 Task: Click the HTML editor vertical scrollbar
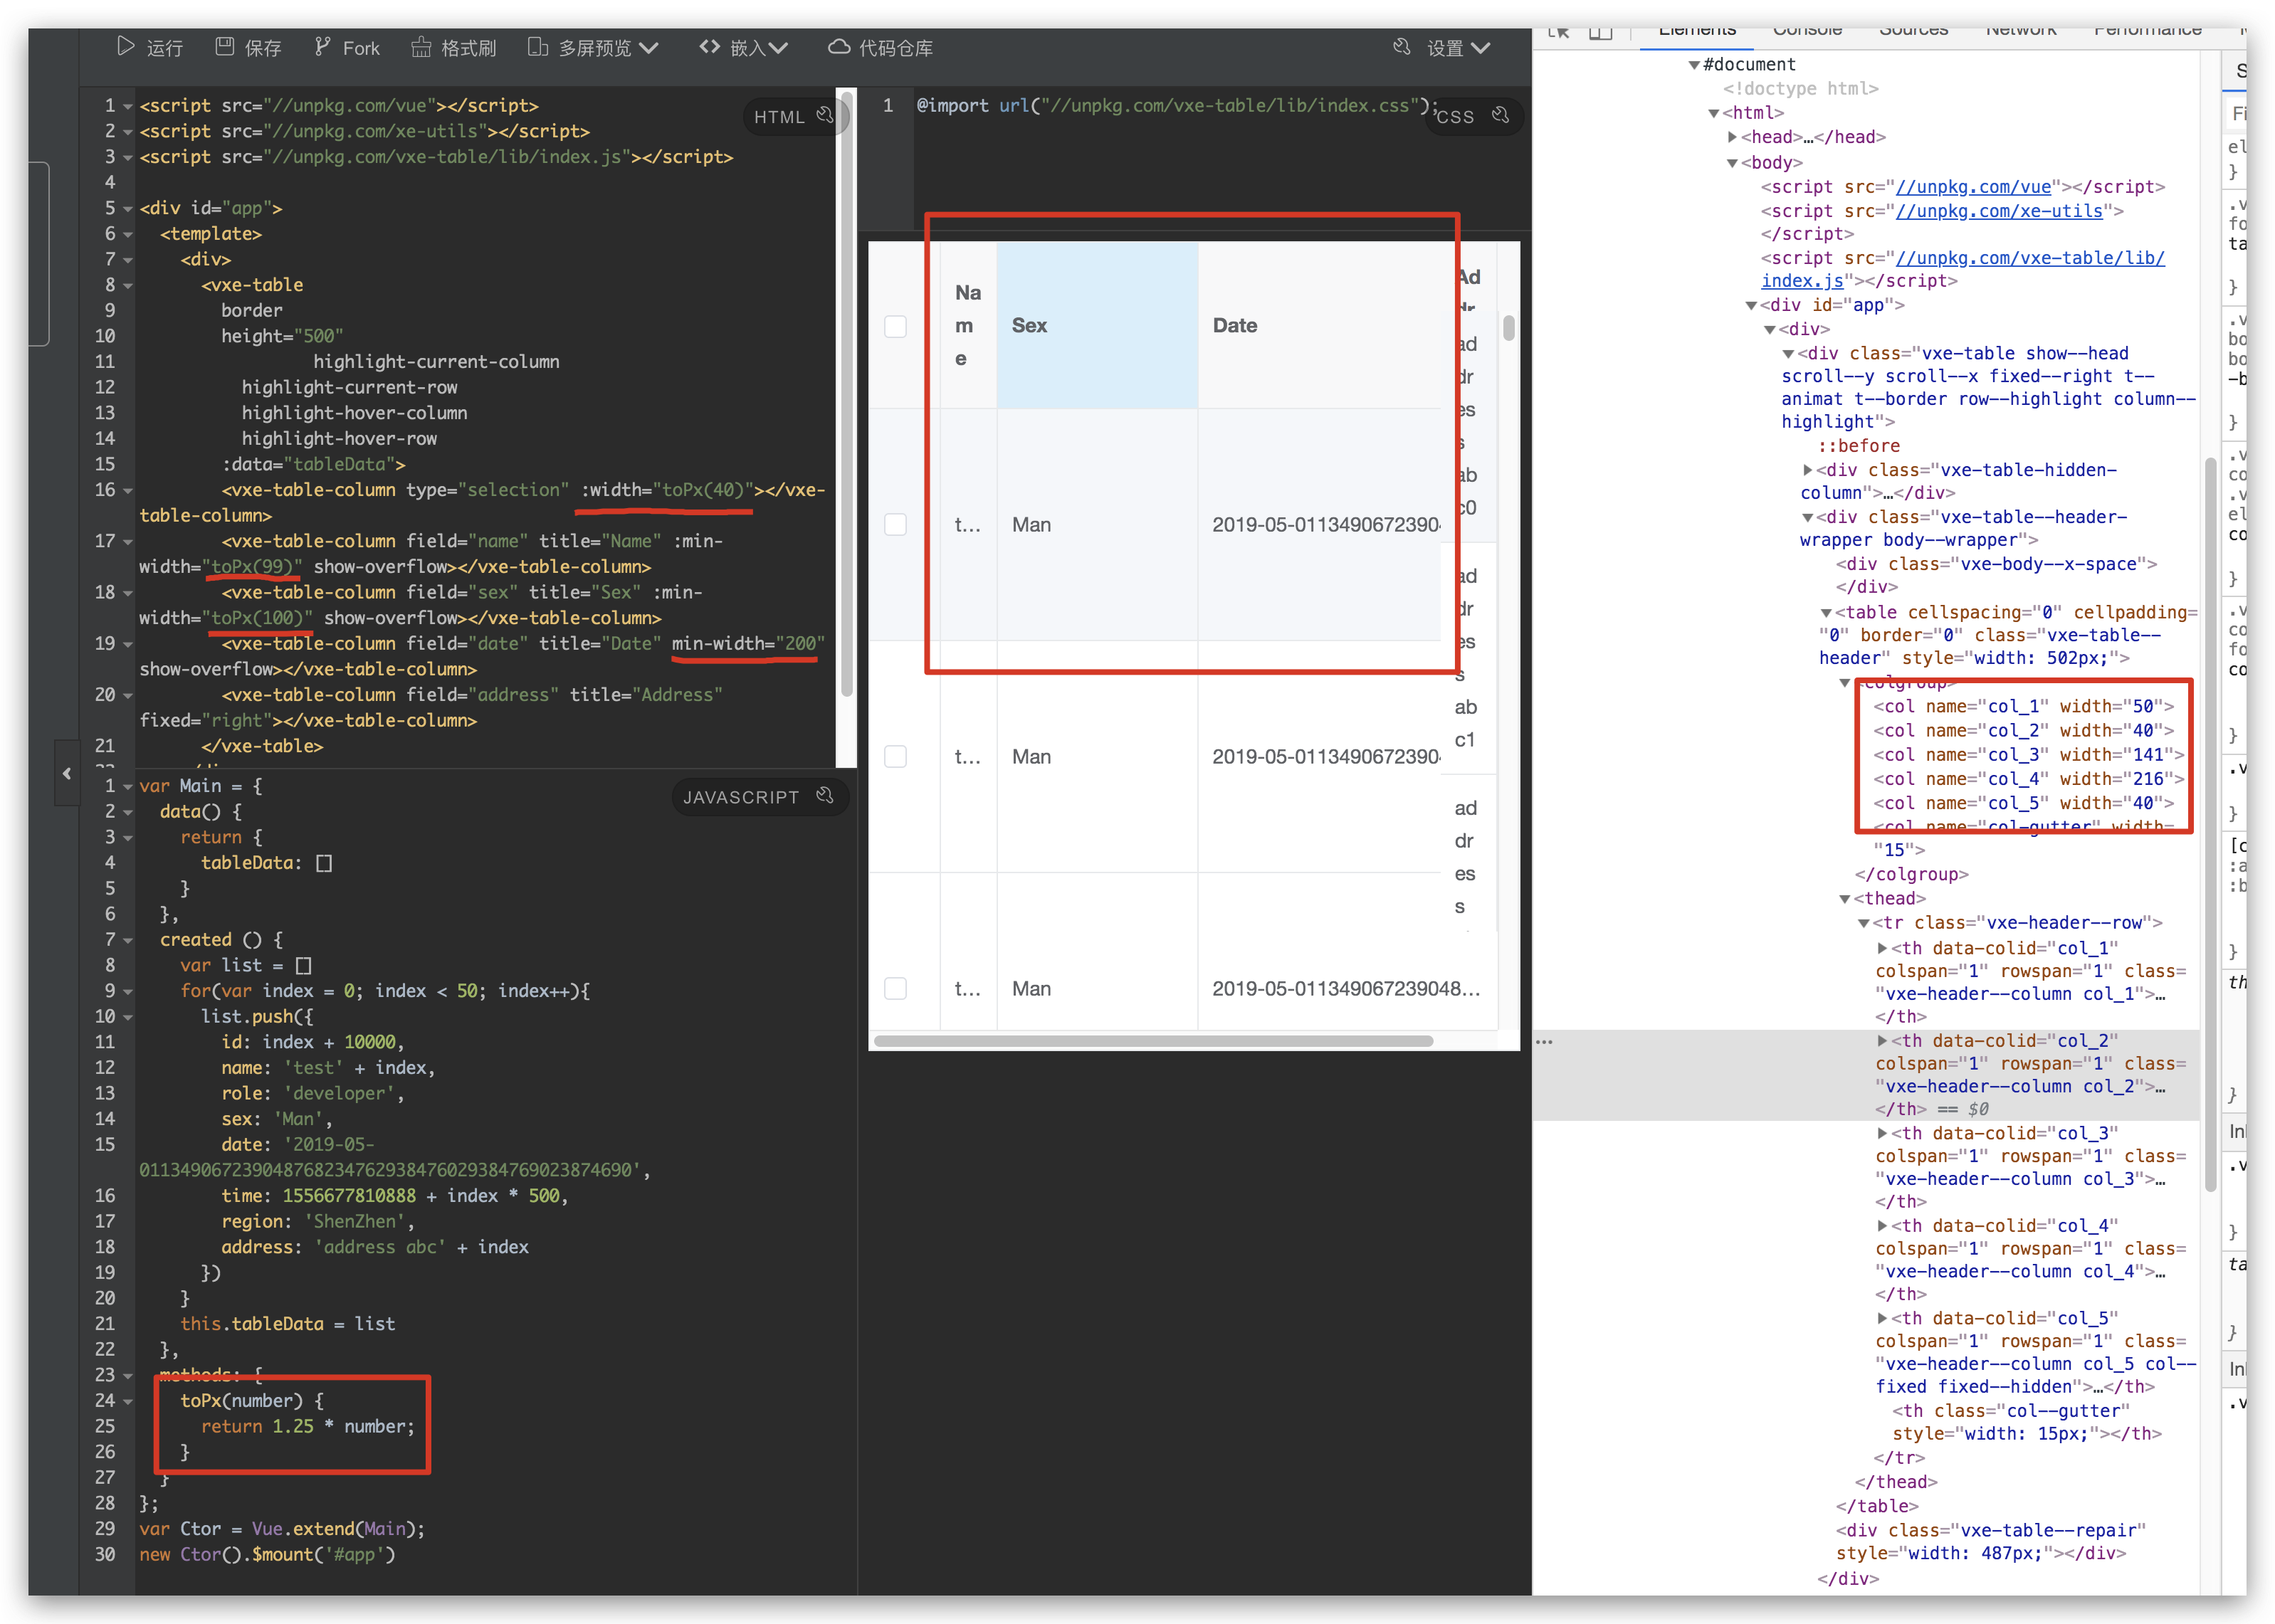(846, 395)
